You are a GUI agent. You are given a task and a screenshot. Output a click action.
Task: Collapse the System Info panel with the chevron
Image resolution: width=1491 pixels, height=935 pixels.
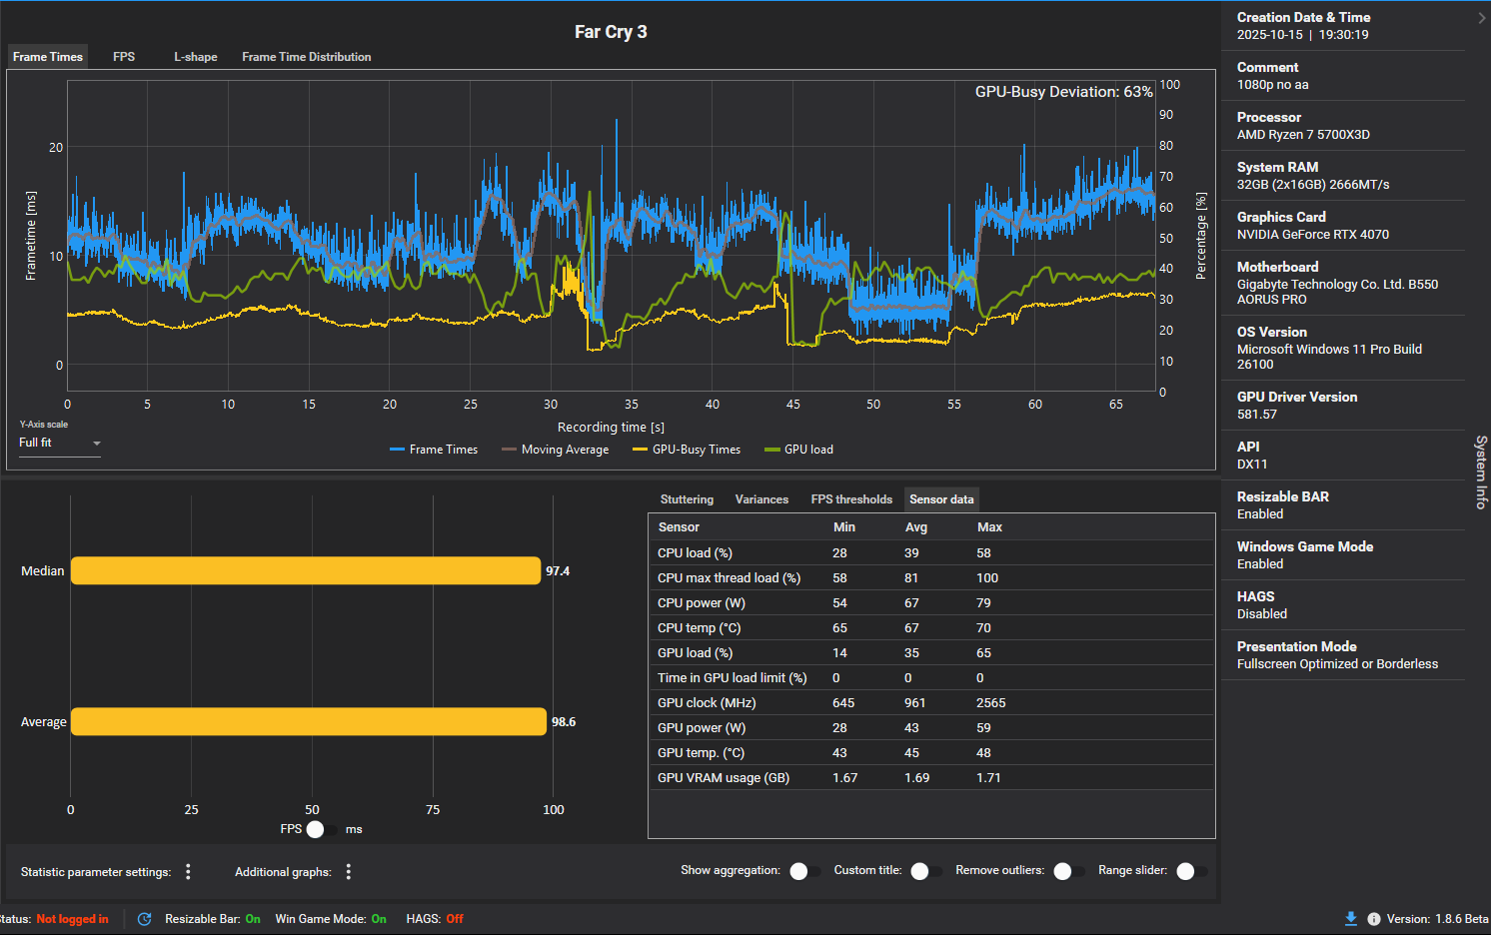click(x=1481, y=18)
